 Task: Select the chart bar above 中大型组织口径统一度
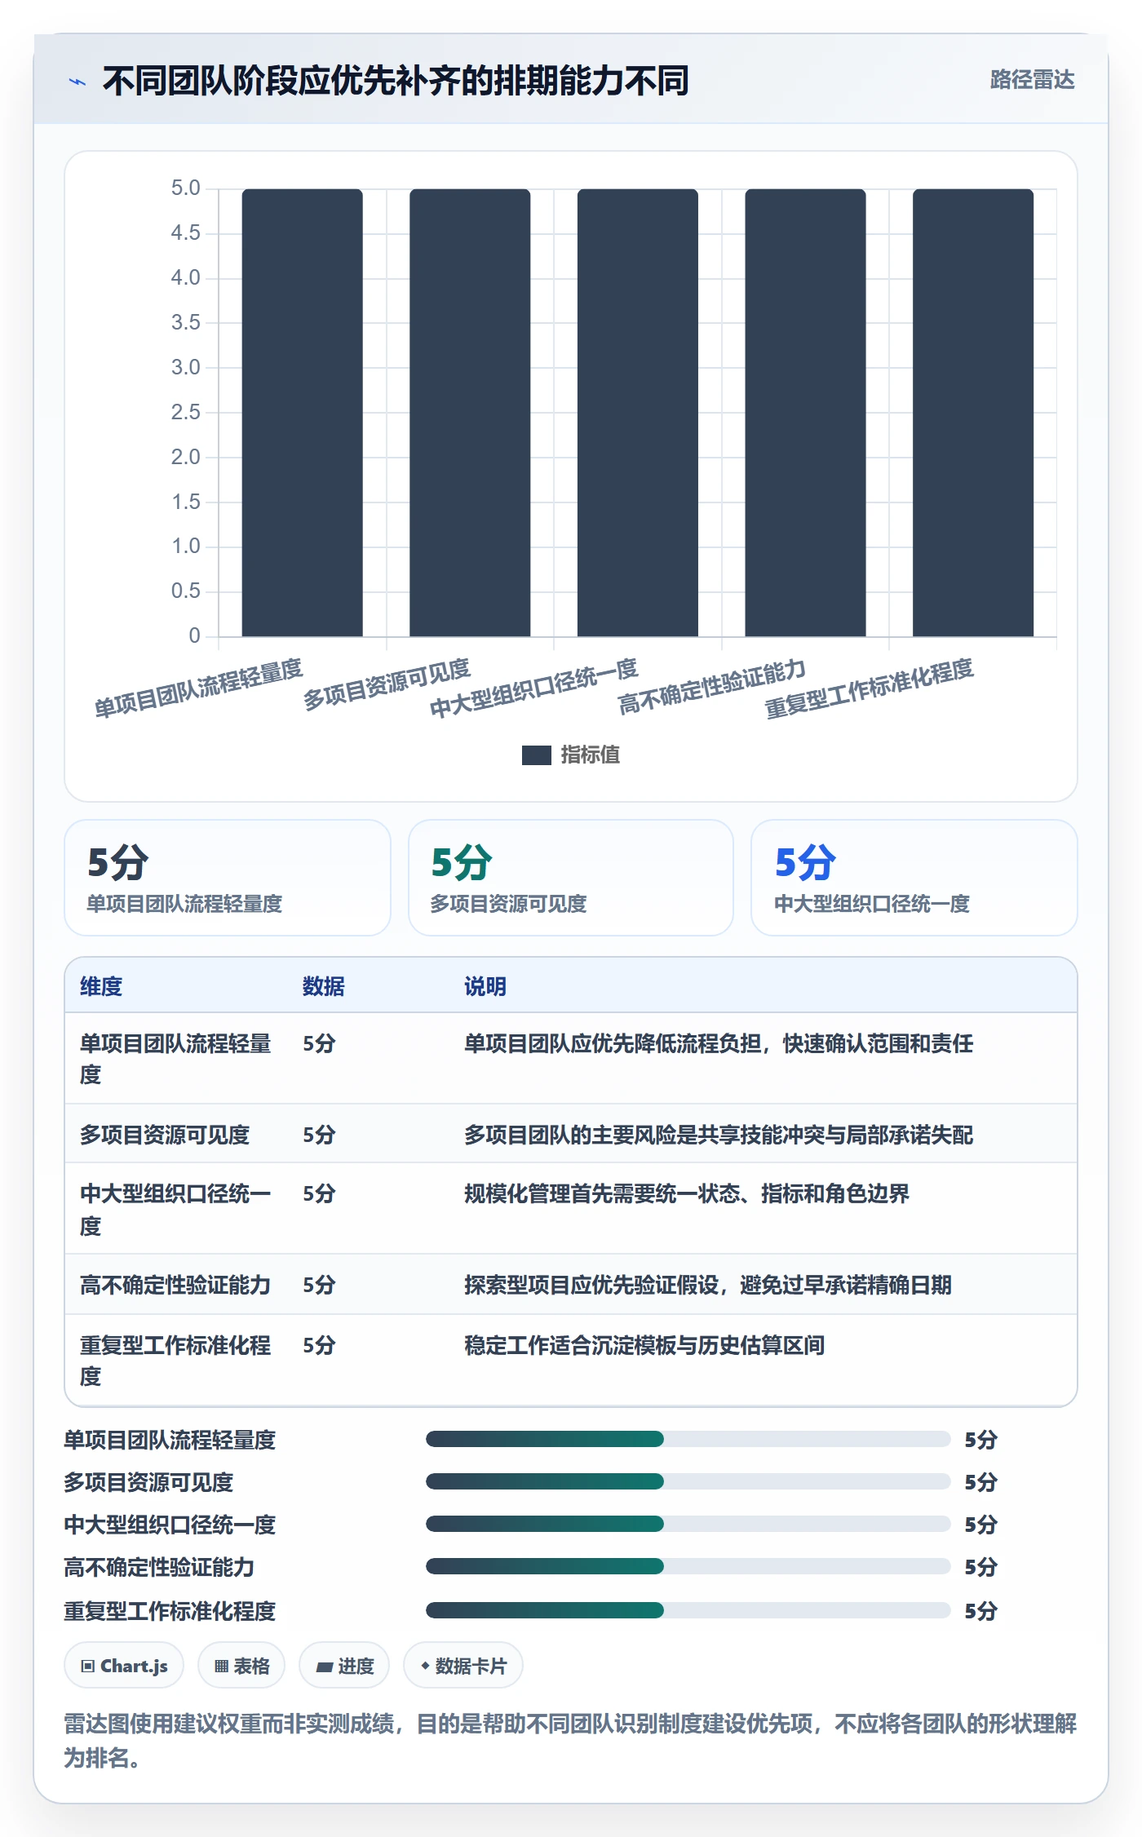[638, 413]
